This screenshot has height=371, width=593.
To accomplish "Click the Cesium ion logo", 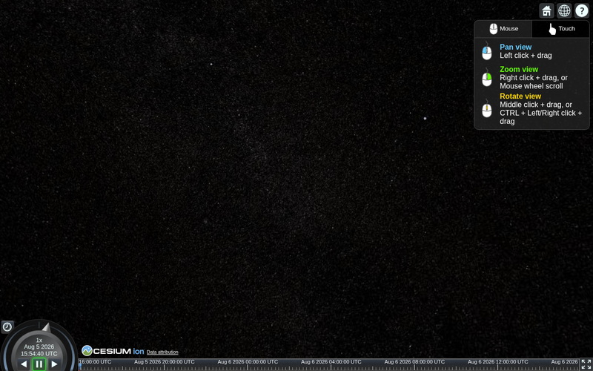I will 113,351.
